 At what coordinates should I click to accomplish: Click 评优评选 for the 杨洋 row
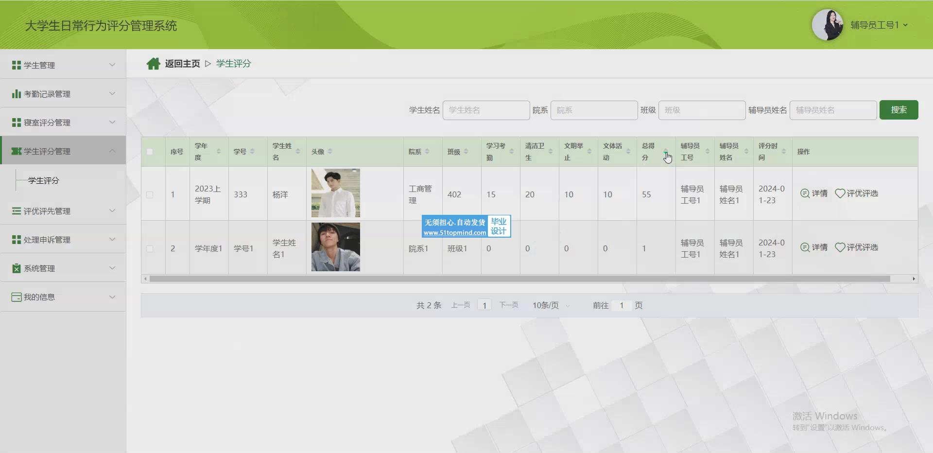(856, 193)
